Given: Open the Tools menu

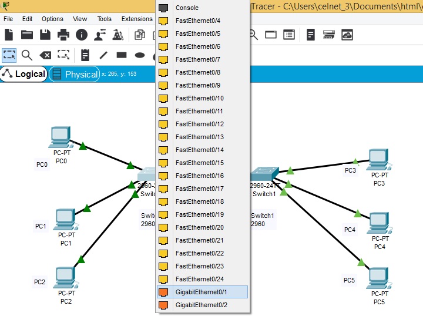Looking at the screenshot, I should (x=104, y=19).
